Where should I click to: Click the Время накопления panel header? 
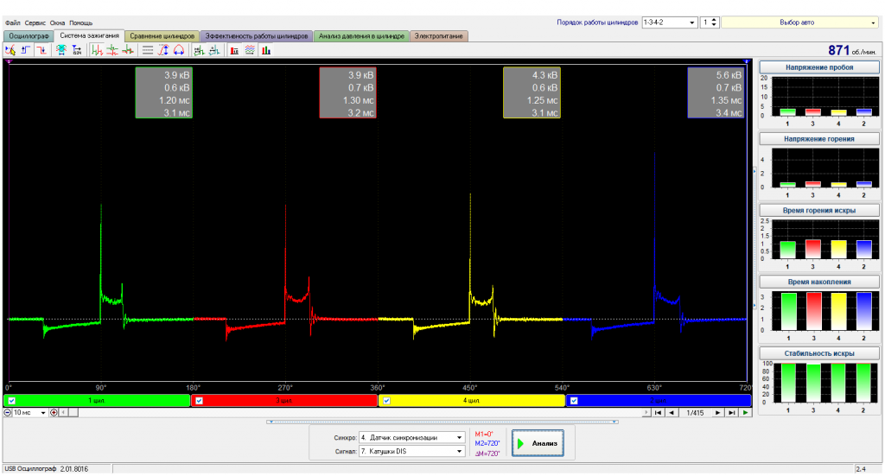pos(819,282)
